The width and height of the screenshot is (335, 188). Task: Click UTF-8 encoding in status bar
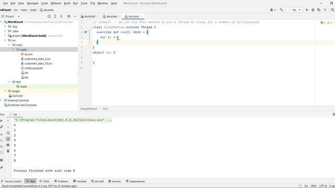(323, 186)
